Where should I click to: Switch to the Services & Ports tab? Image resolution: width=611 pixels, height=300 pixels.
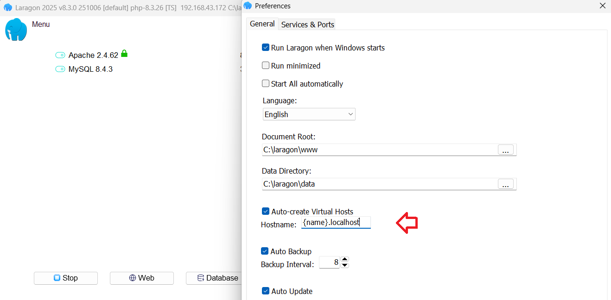(x=308, y=25)
